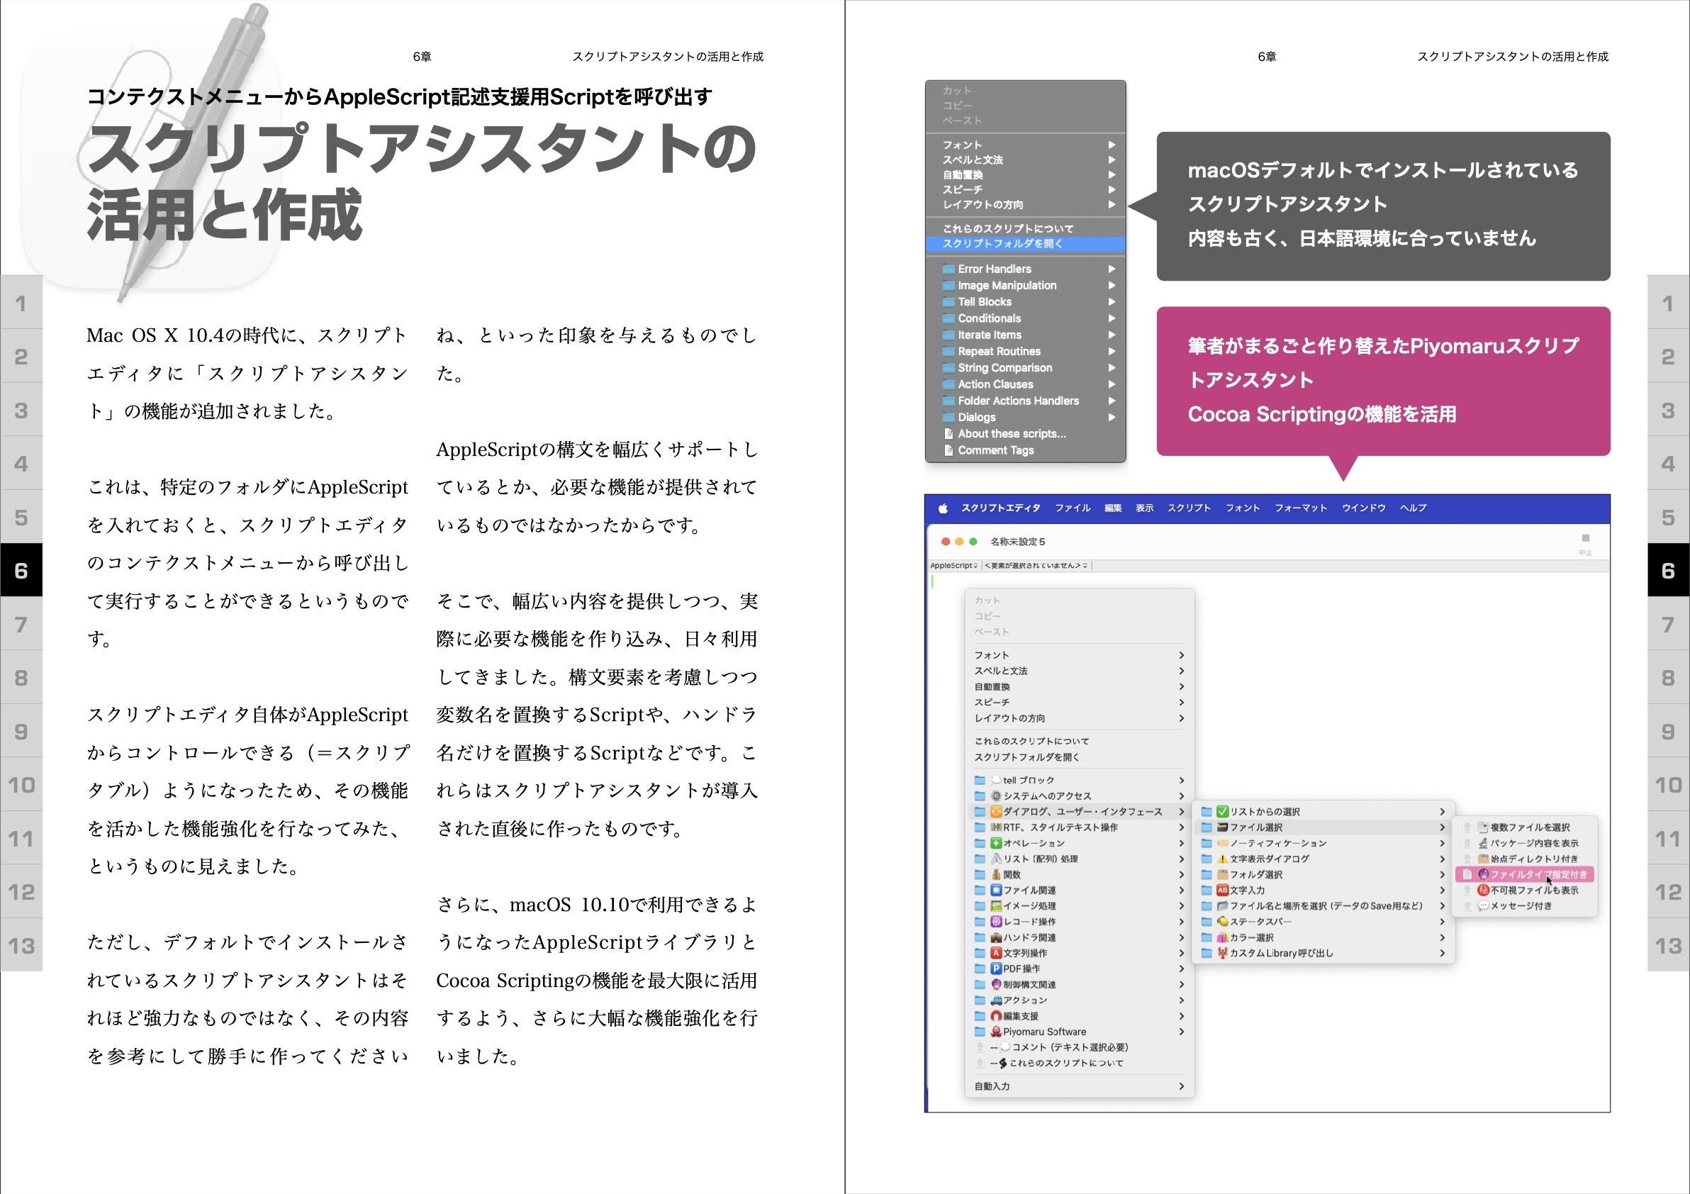Viewport: 1690px width, 1194px height.
Task: Click the crystal ball 制御構文関連 icon
Action: pyautogui.click(x=997, y=985)
